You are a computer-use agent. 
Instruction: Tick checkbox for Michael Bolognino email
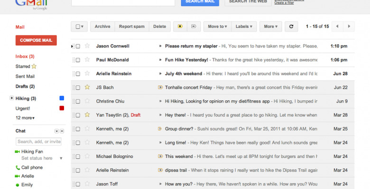coord(78,156)
